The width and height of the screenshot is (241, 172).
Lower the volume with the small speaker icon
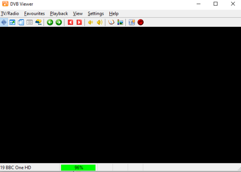point(91,22)
